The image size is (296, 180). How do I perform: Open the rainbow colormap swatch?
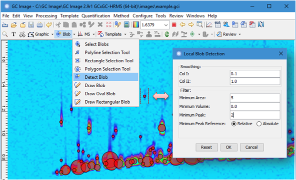(x=136, y=24)
